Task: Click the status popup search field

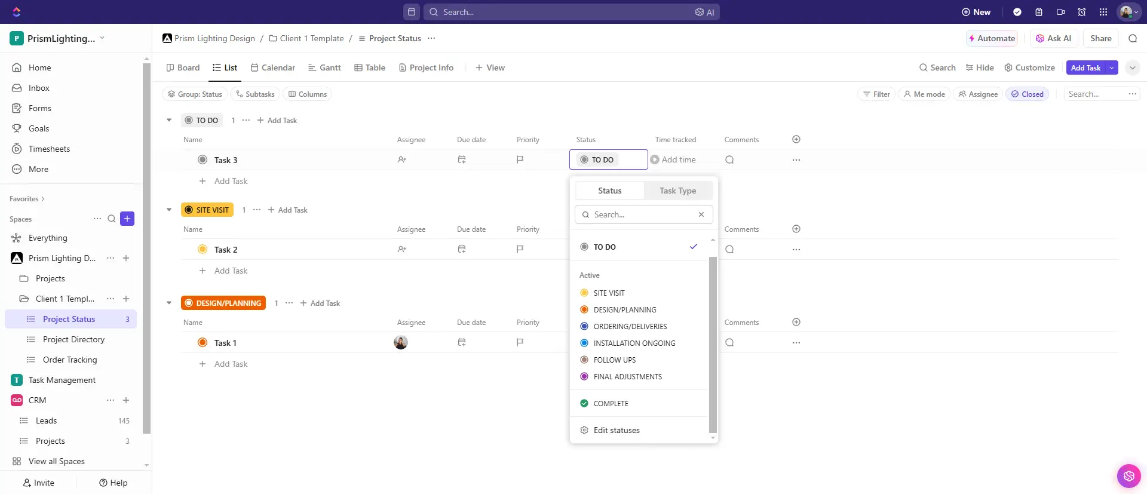Action: [x=644, y=214]
